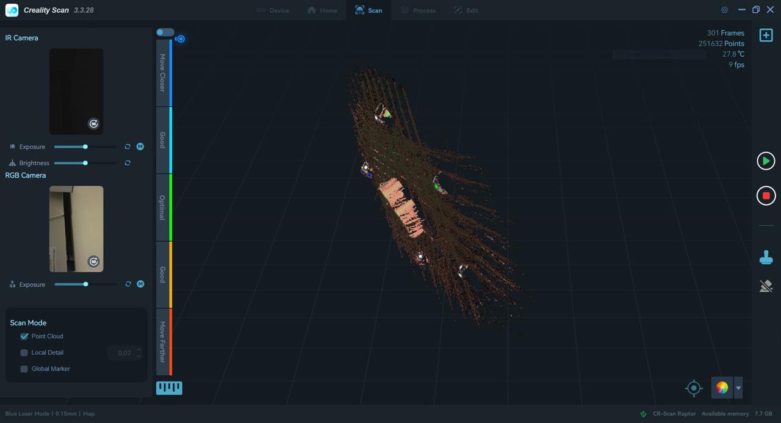This screenshot has height=423, width=781.
Task: Adjust the IR Exposure slider
Action: [85, 146]
